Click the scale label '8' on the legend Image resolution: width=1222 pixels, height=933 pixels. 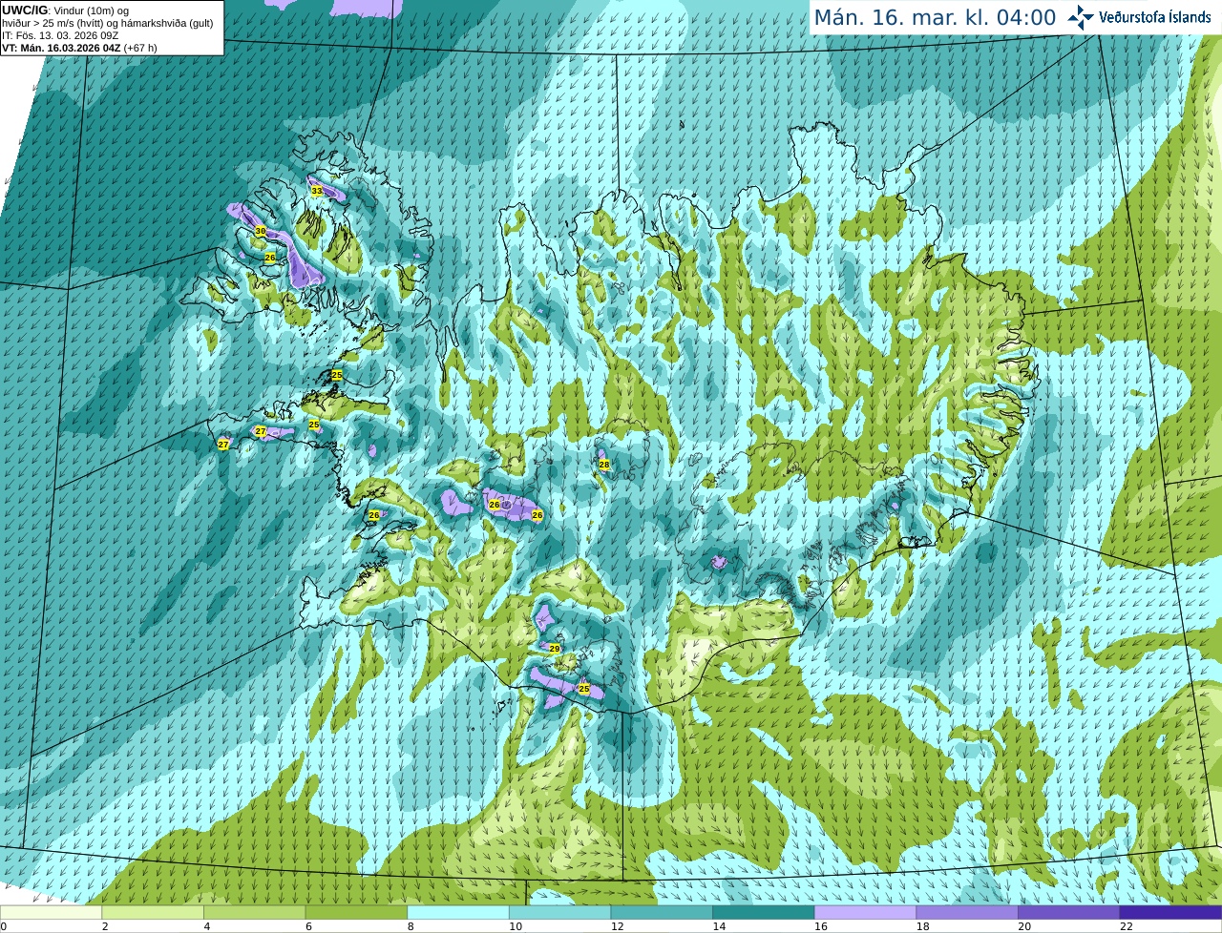click(x=411, y=926)
